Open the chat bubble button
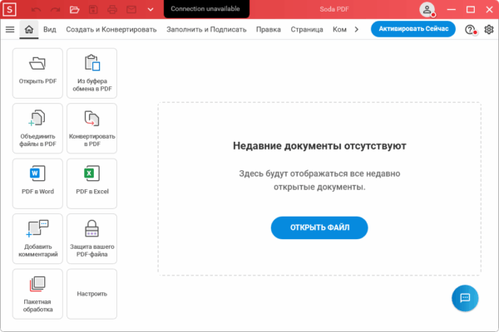The height and width of the screenshot is (332, 499). click(465, 298)
